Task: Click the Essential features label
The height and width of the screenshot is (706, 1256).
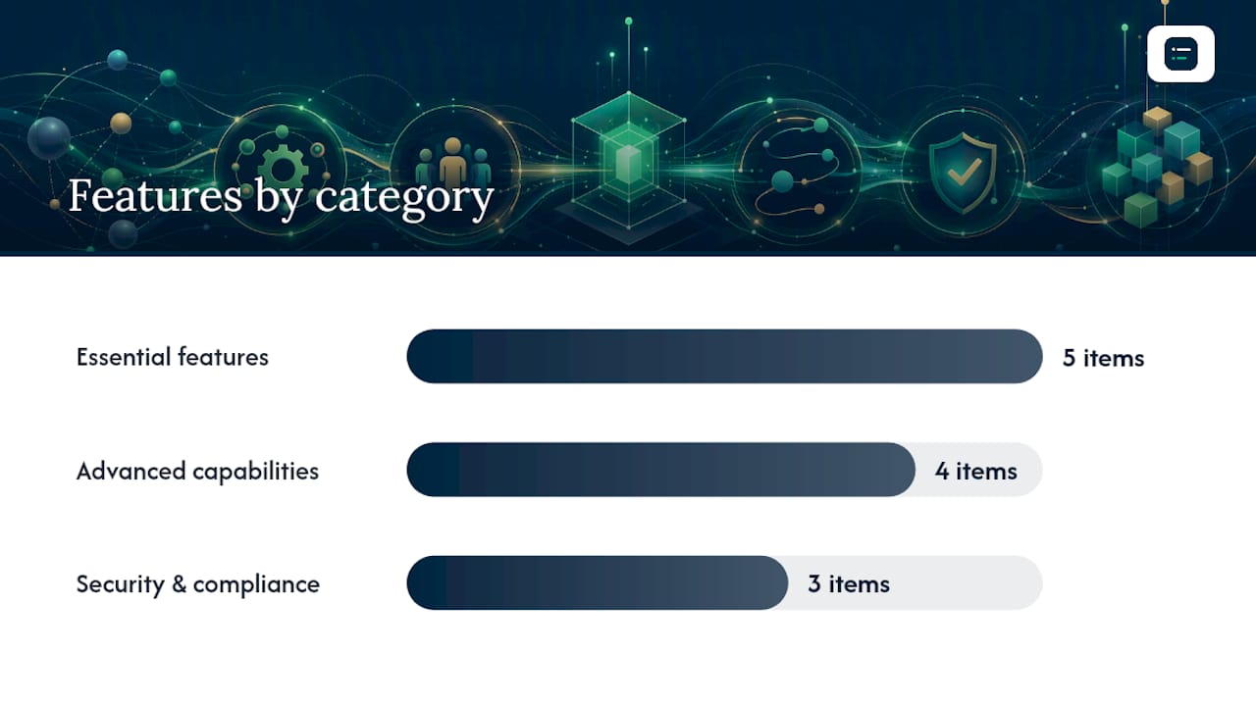Action: (x=173, y=357)
